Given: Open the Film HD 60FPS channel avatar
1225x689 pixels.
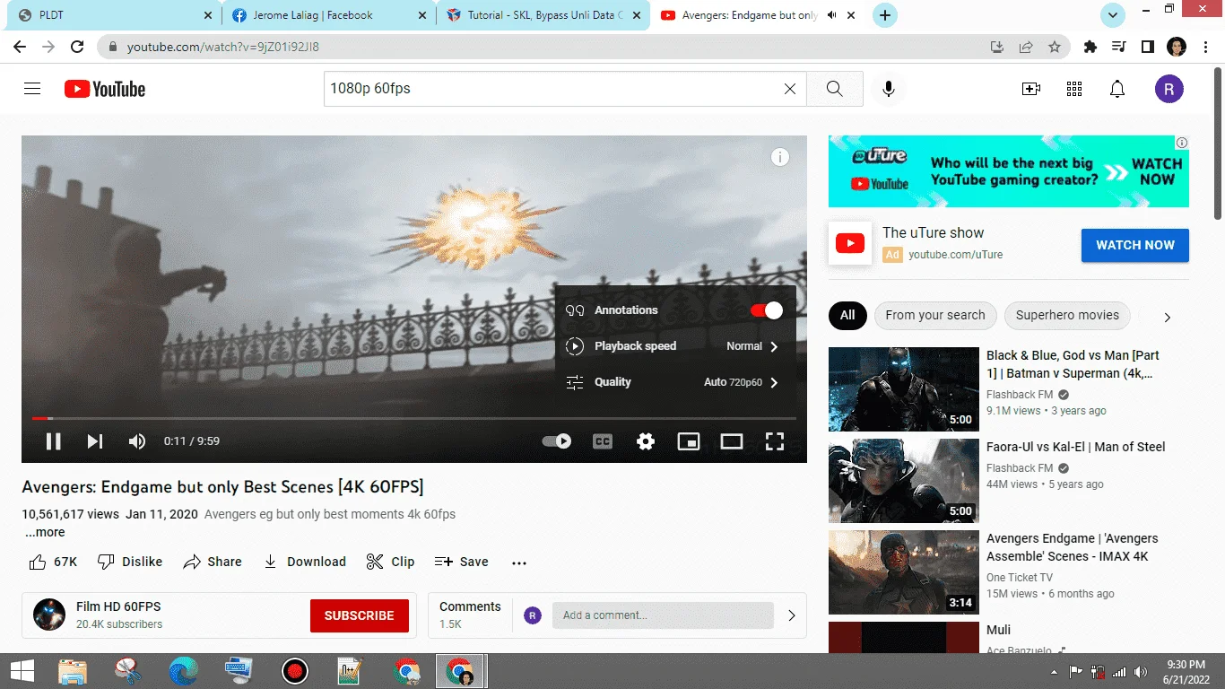Looking at the screenshot, I should coord(49,615).
